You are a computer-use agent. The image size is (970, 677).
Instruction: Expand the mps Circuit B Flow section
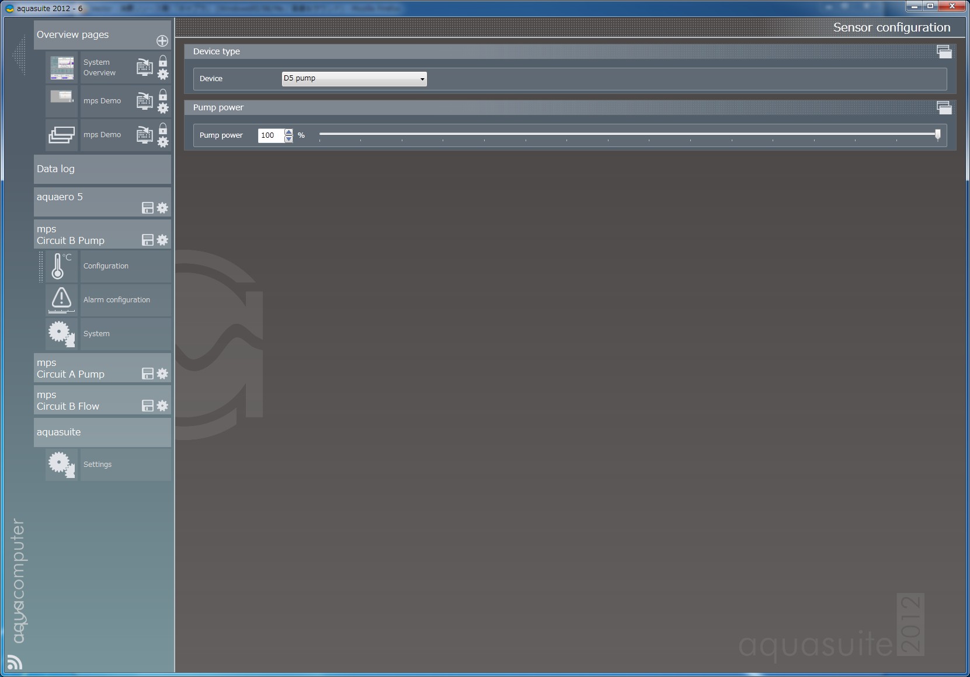tap(102, 400)
